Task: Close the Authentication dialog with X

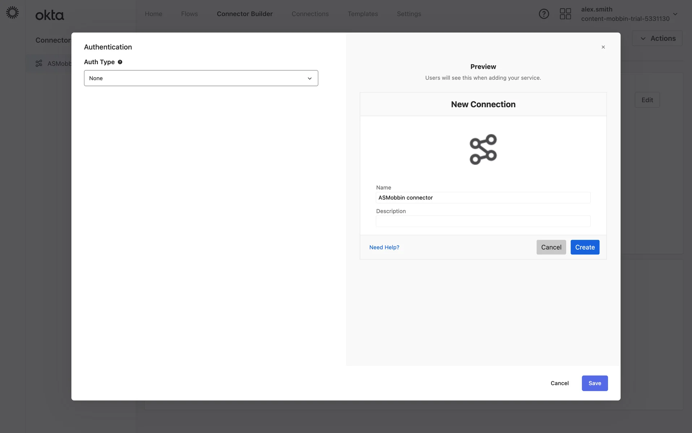Action: pyautogui.click(x=603, y=47)
